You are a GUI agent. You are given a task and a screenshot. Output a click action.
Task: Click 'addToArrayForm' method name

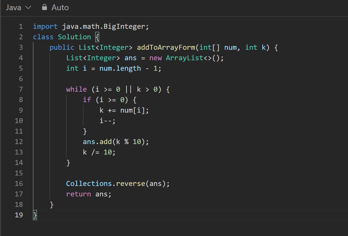[166, 47]
